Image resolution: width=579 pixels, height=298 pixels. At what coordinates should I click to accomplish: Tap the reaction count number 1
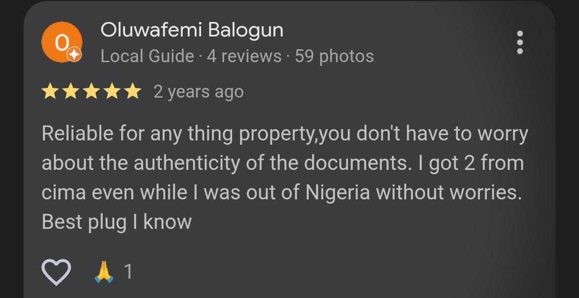click(128, 272)
